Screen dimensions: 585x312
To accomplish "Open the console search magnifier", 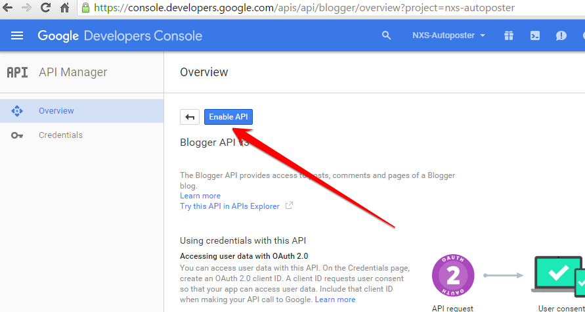I will 387,35.
